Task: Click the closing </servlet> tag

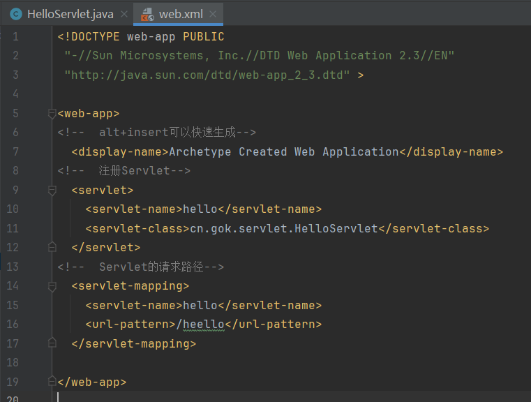Action: 106,248
